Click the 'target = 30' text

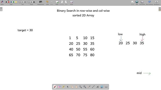[x=25, y=30]
